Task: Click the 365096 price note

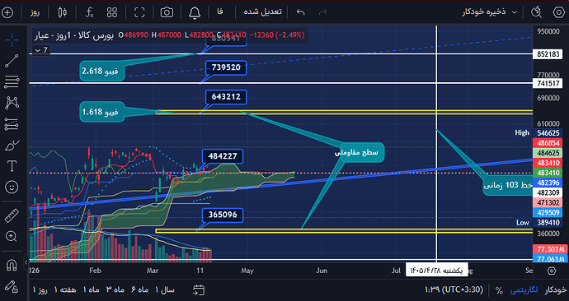Action: pos(223,215)
